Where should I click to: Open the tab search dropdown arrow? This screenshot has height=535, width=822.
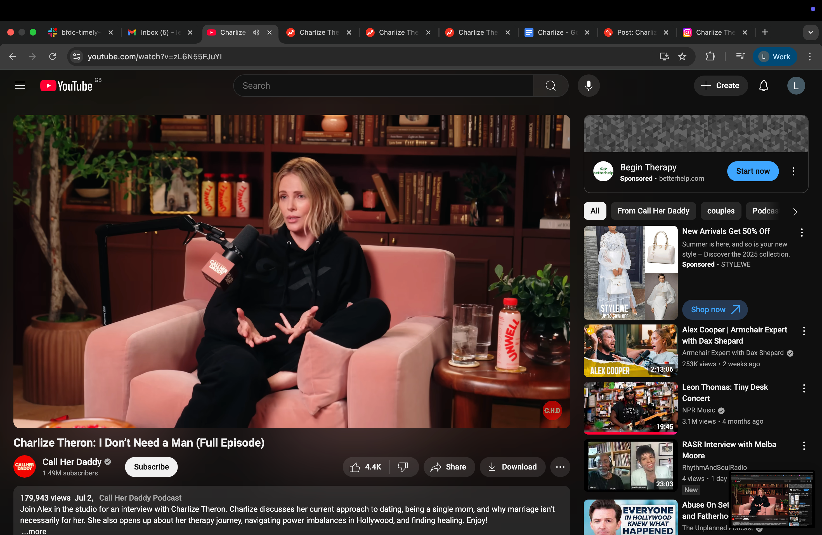810,32
